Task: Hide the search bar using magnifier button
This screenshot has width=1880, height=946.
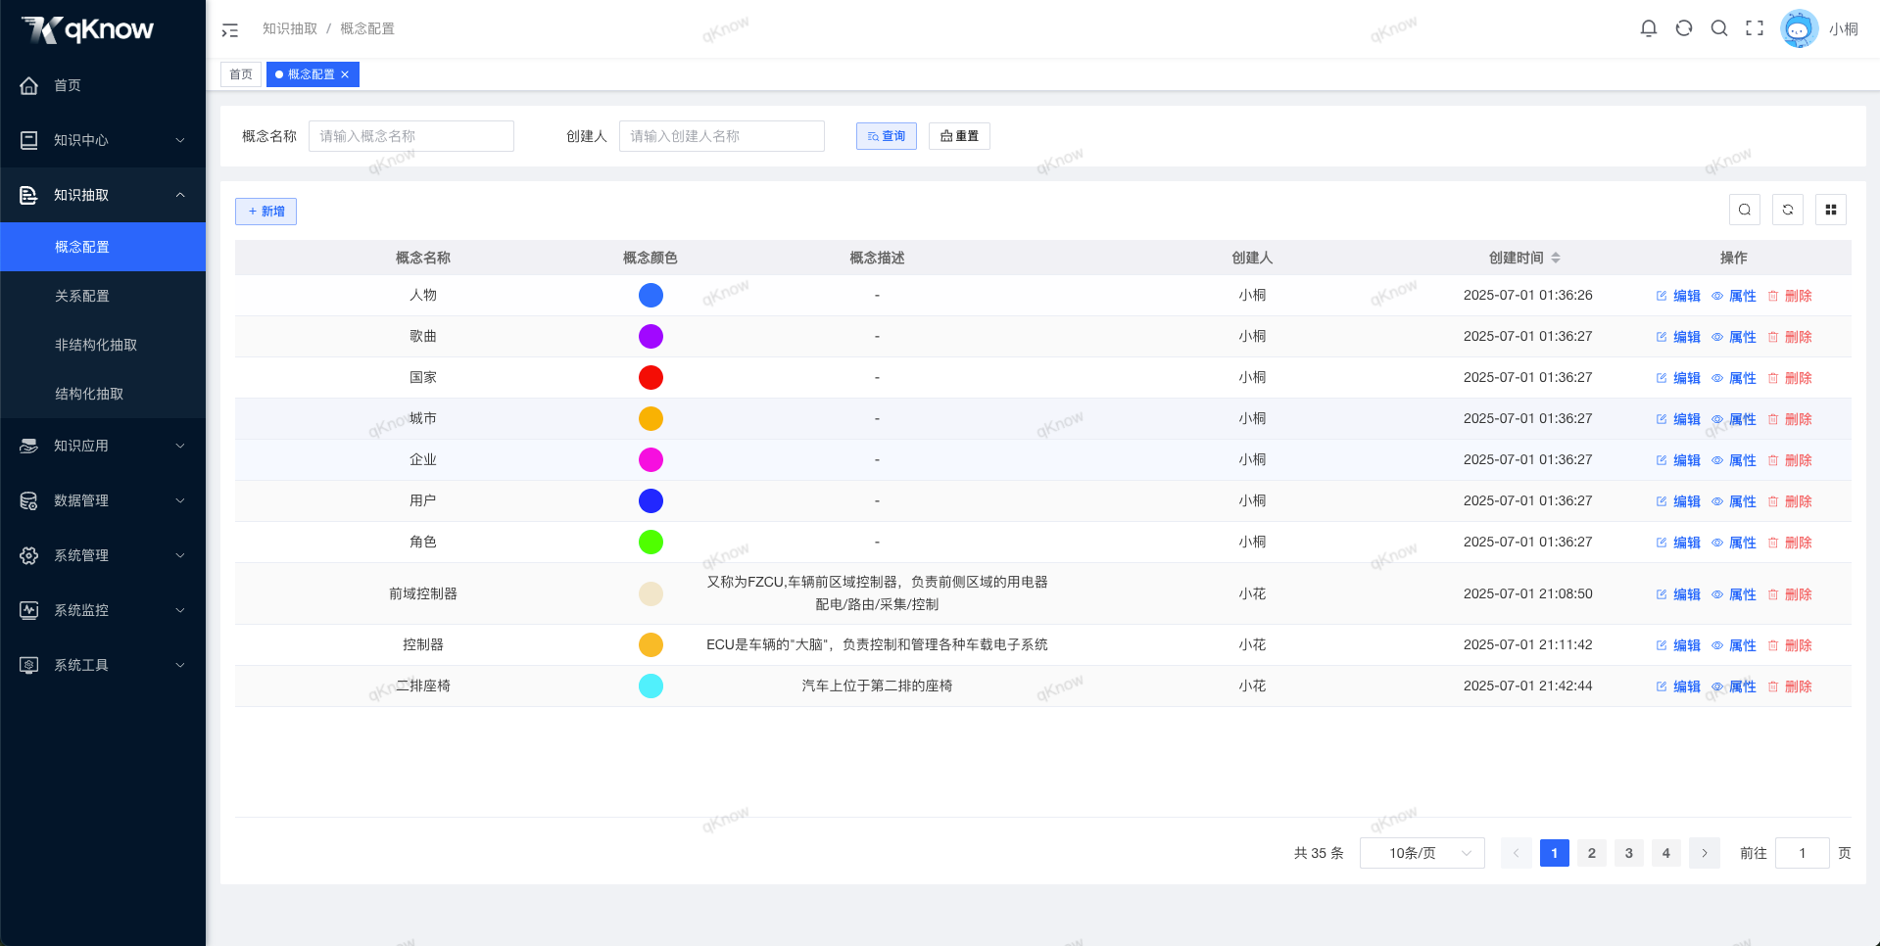Action: (1745, 210)
